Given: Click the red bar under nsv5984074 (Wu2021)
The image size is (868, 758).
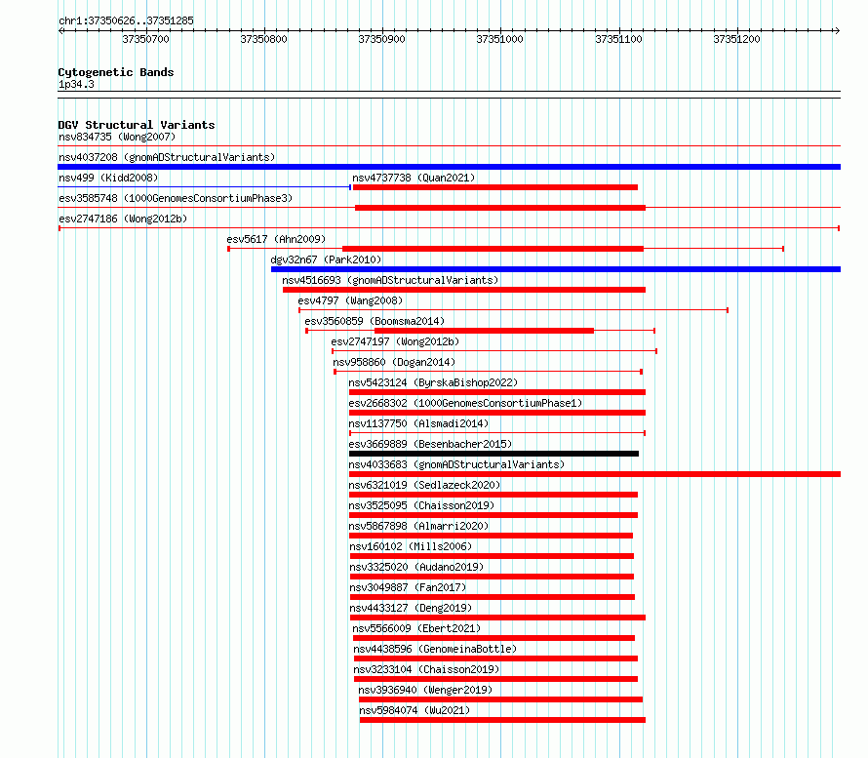Looking at the screenshot, I should tap(502, 720).
